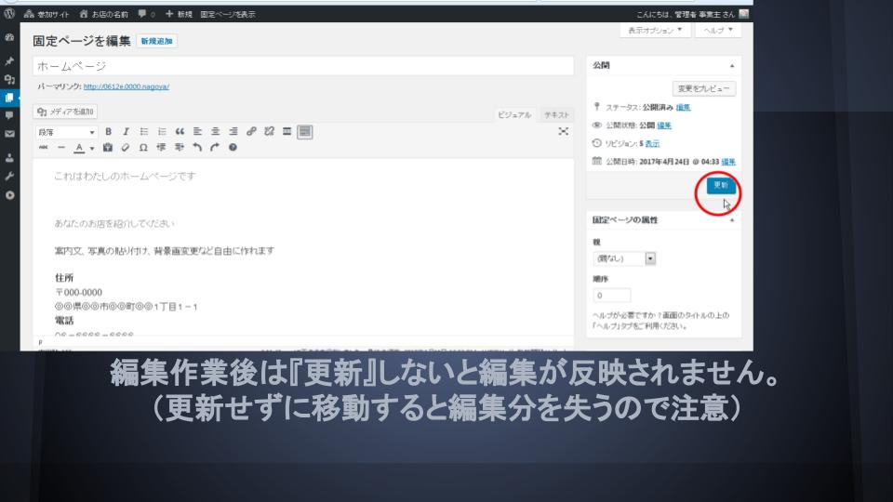
Task: Open the 親 parent page dropdown
Action: (x=625, y=258)
